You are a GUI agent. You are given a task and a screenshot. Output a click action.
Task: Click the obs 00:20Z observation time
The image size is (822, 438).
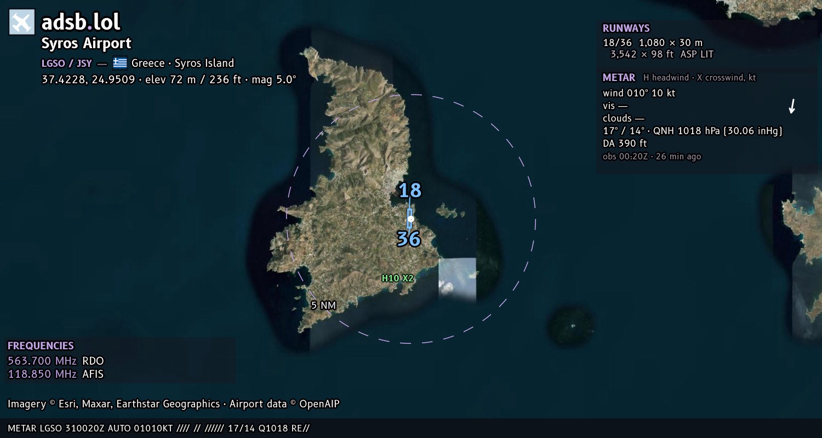point(652,157)
